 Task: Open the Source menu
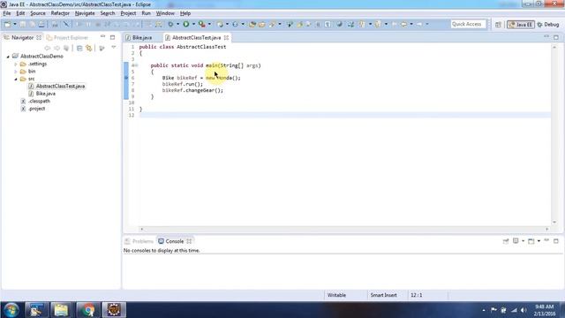tap(38, 13)
